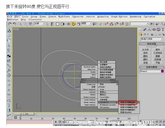Click the Shape1 object name field
The width and height of the screenshot is (165, 128).
click(150, 71)
